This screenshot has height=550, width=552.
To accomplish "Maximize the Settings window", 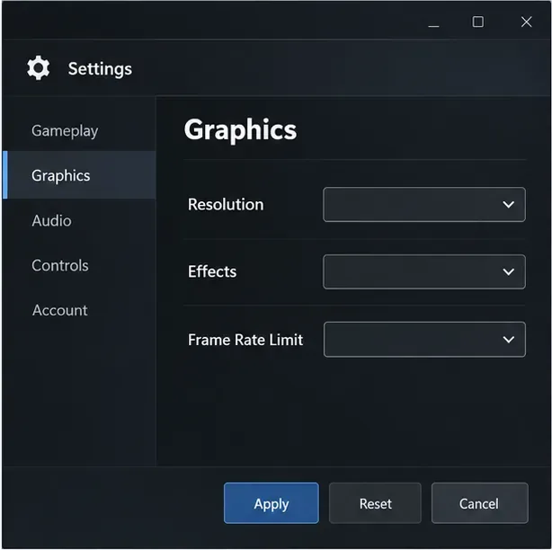I will tap(477, 22).
